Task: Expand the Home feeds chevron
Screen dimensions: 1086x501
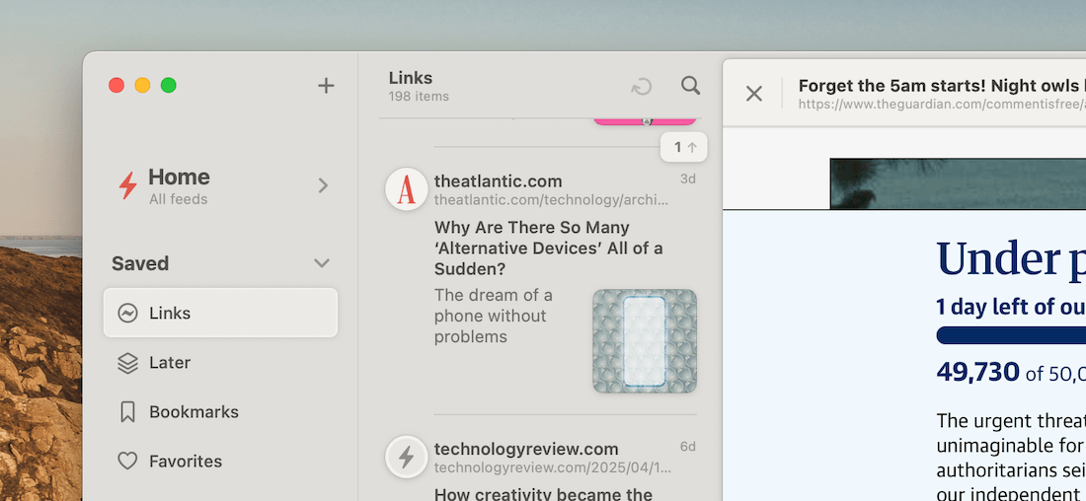Action: coord(323,185)
